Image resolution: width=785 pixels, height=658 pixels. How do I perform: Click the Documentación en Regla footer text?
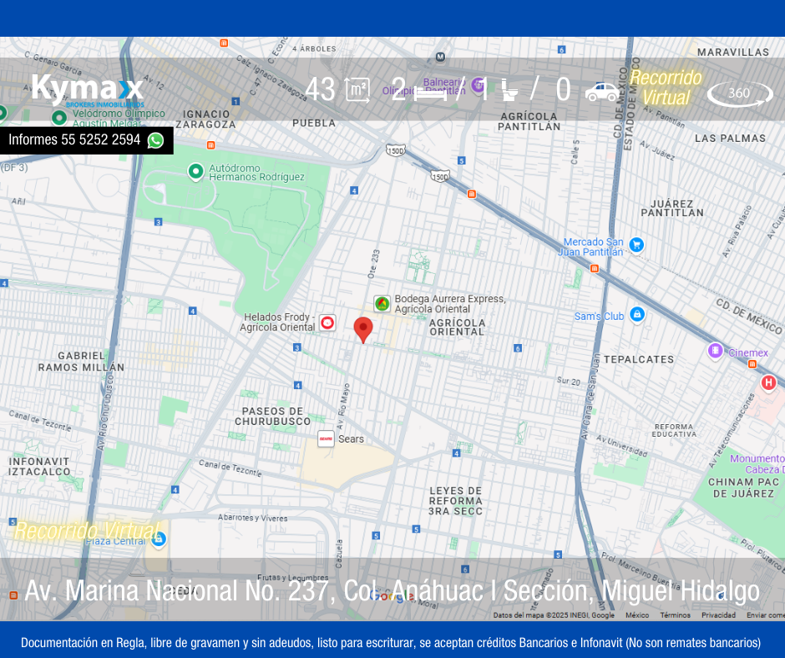(391, 642)
